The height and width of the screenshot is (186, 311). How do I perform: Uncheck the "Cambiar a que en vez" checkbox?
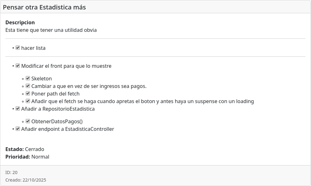tap(28, 86)
